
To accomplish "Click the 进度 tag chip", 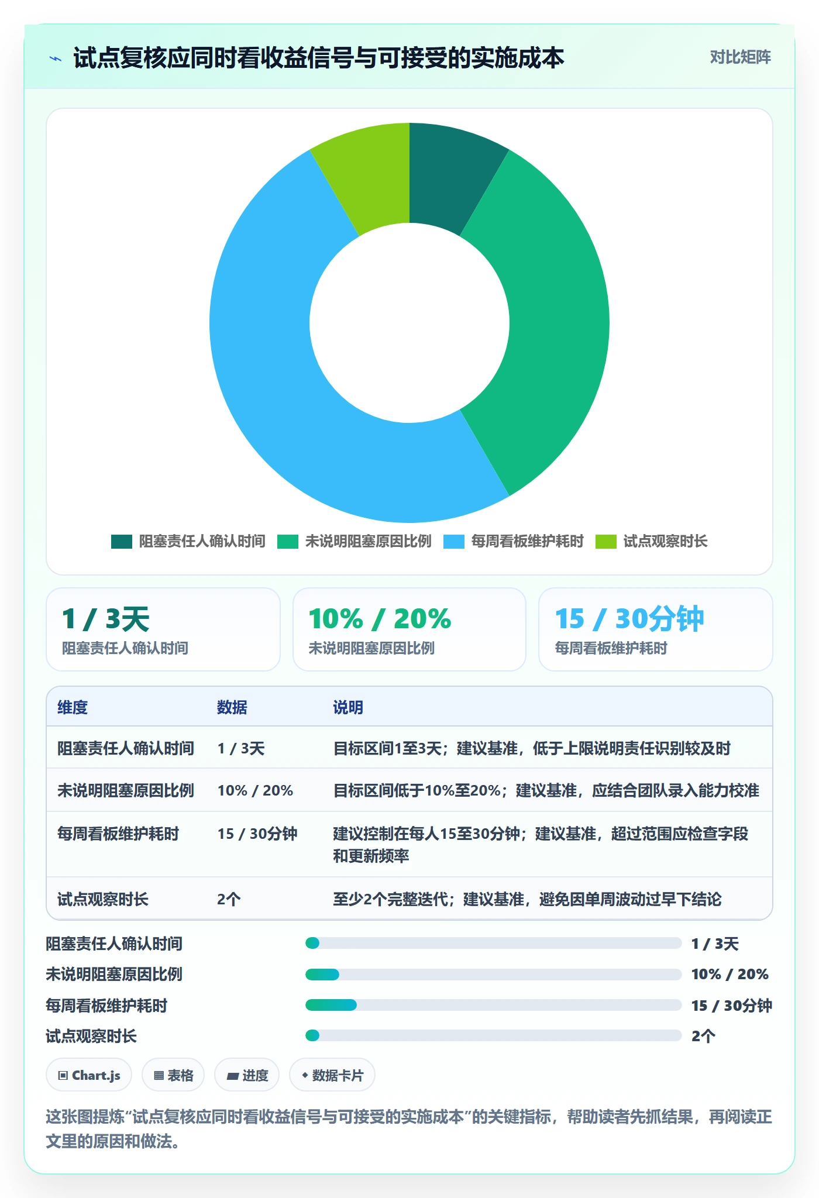I will click(247, 1075).
